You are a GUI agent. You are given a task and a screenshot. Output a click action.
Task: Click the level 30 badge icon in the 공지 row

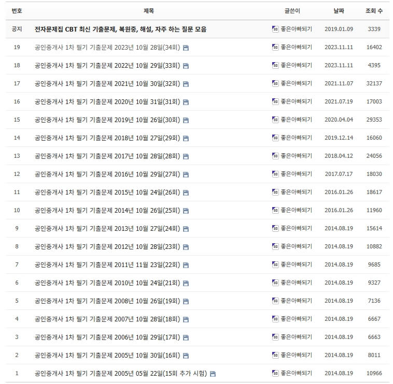click(275, 29)
